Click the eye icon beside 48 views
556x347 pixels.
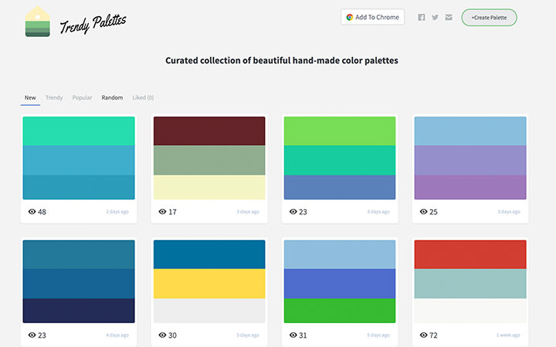click(x=32, y=211)
